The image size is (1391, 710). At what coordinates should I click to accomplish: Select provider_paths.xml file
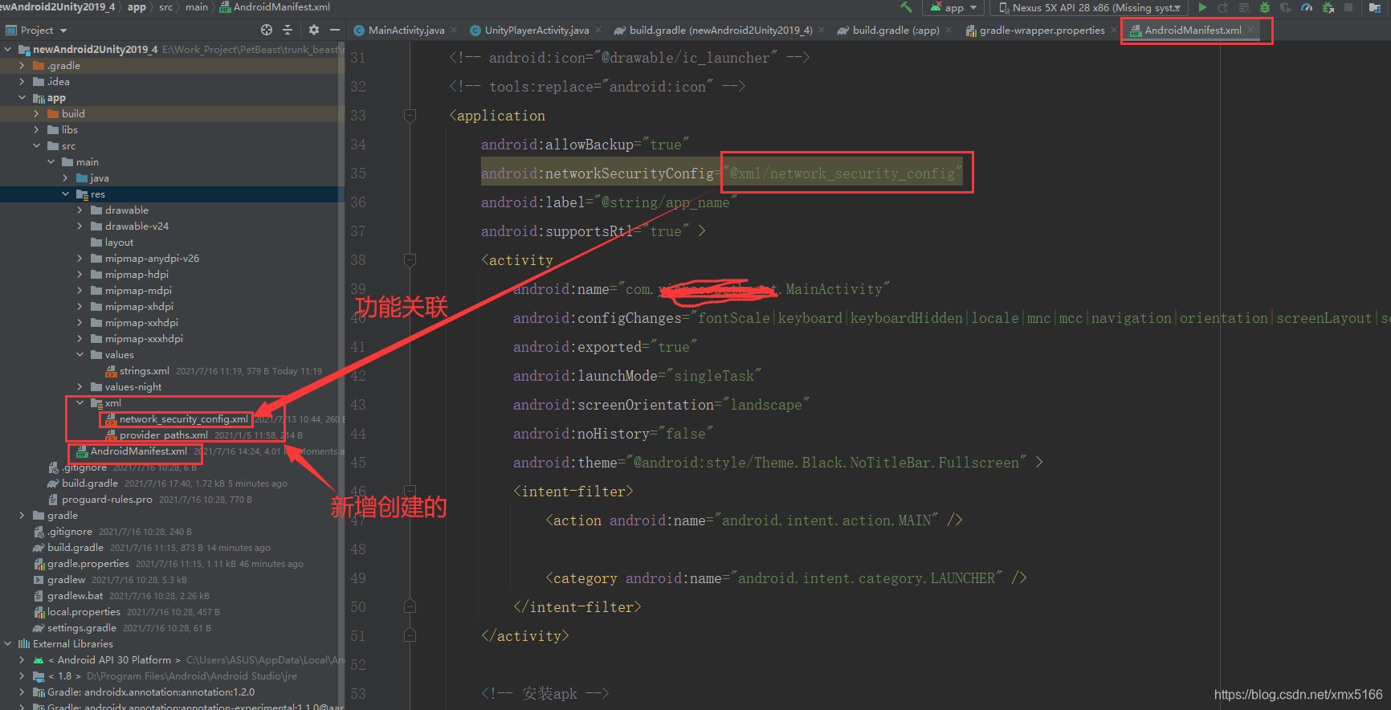(x=163, y=435)
